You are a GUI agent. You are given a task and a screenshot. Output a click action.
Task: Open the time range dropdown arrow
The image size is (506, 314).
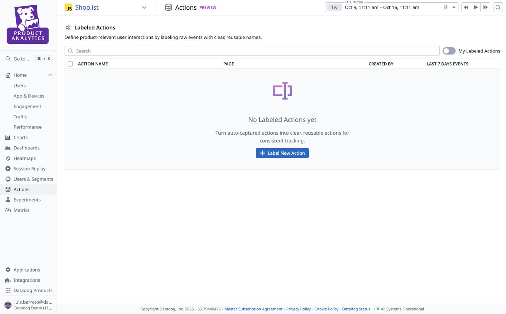[x=454, y=7]
